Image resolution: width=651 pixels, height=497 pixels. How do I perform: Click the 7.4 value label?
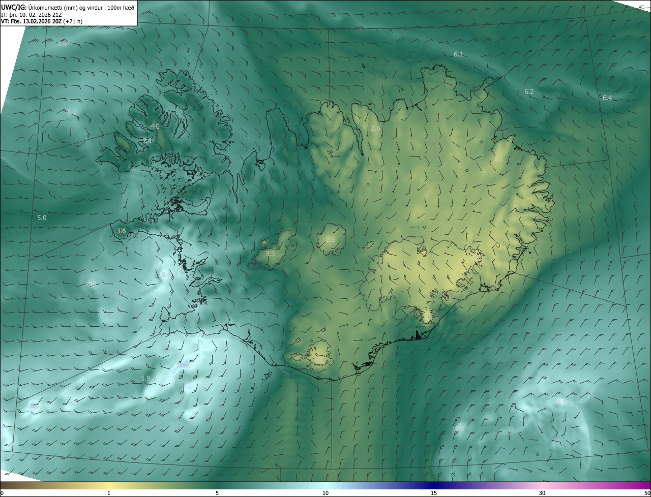tap(147, 140)
